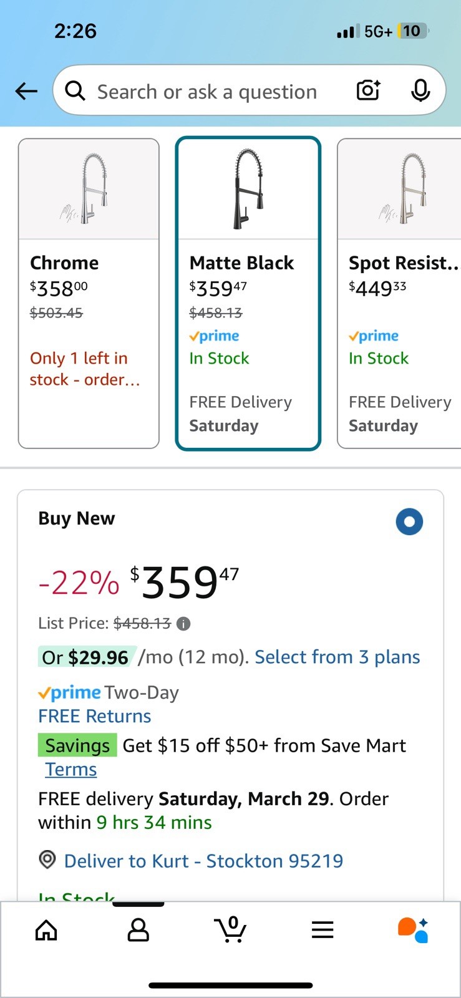Tap the magnifying glass search icon
Viewport: 461px width, 998px height.
point(75,91)
